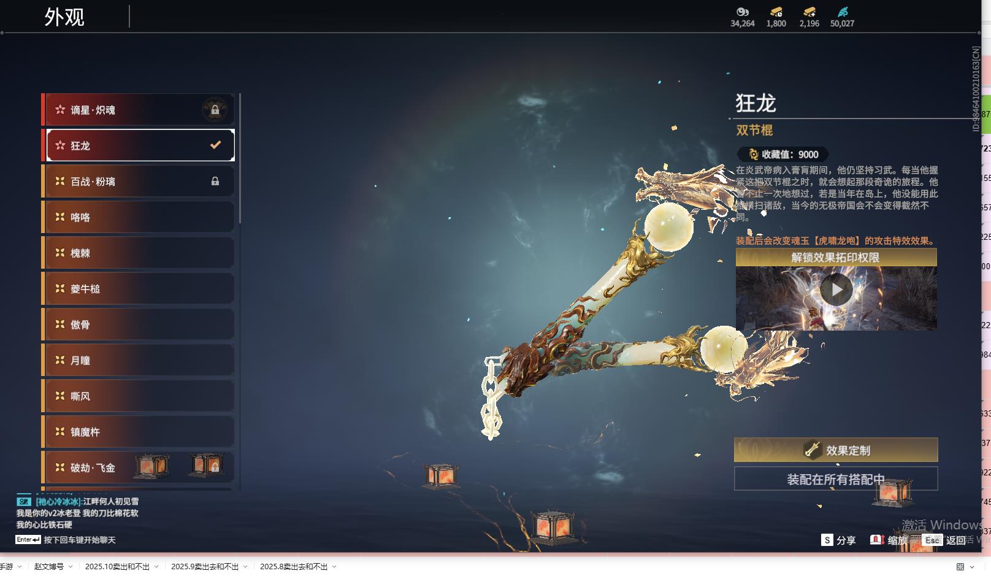Click the star rarity icon beside 狂龙
Screen dimensions: 991x576
coord(60,145)
